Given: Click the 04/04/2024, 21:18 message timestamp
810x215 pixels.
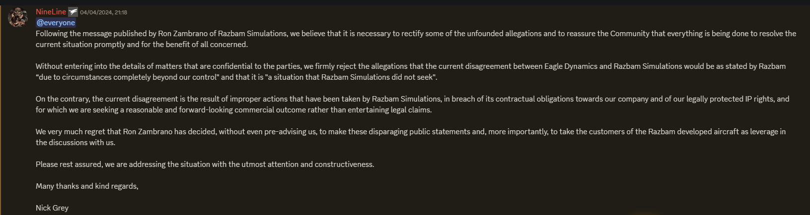Looking at the screenshot, I should 103,12.
